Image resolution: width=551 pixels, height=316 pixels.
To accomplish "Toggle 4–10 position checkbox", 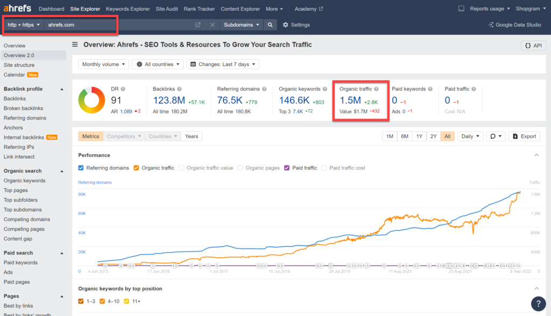I will click(102, 301).
